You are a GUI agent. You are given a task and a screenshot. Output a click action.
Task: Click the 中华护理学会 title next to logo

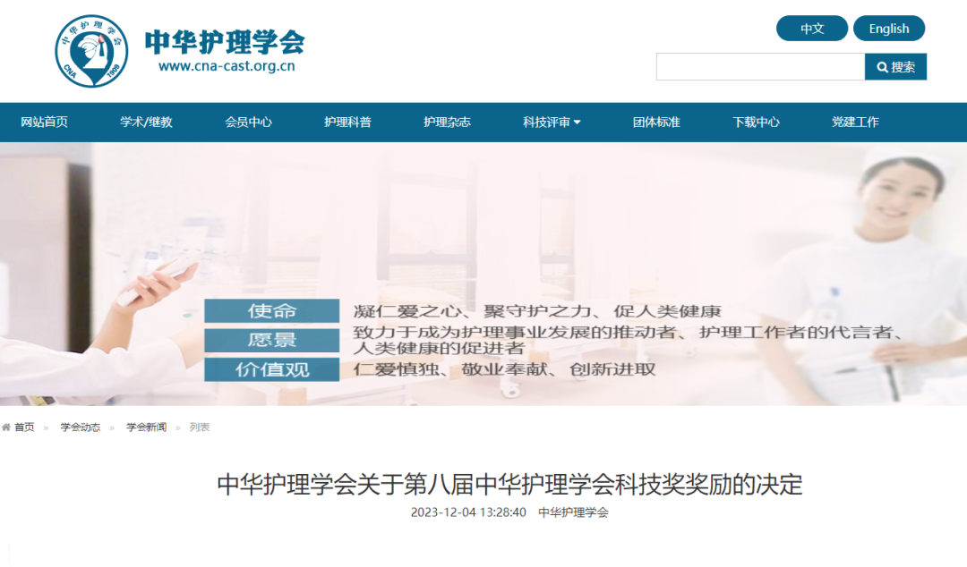225,42
